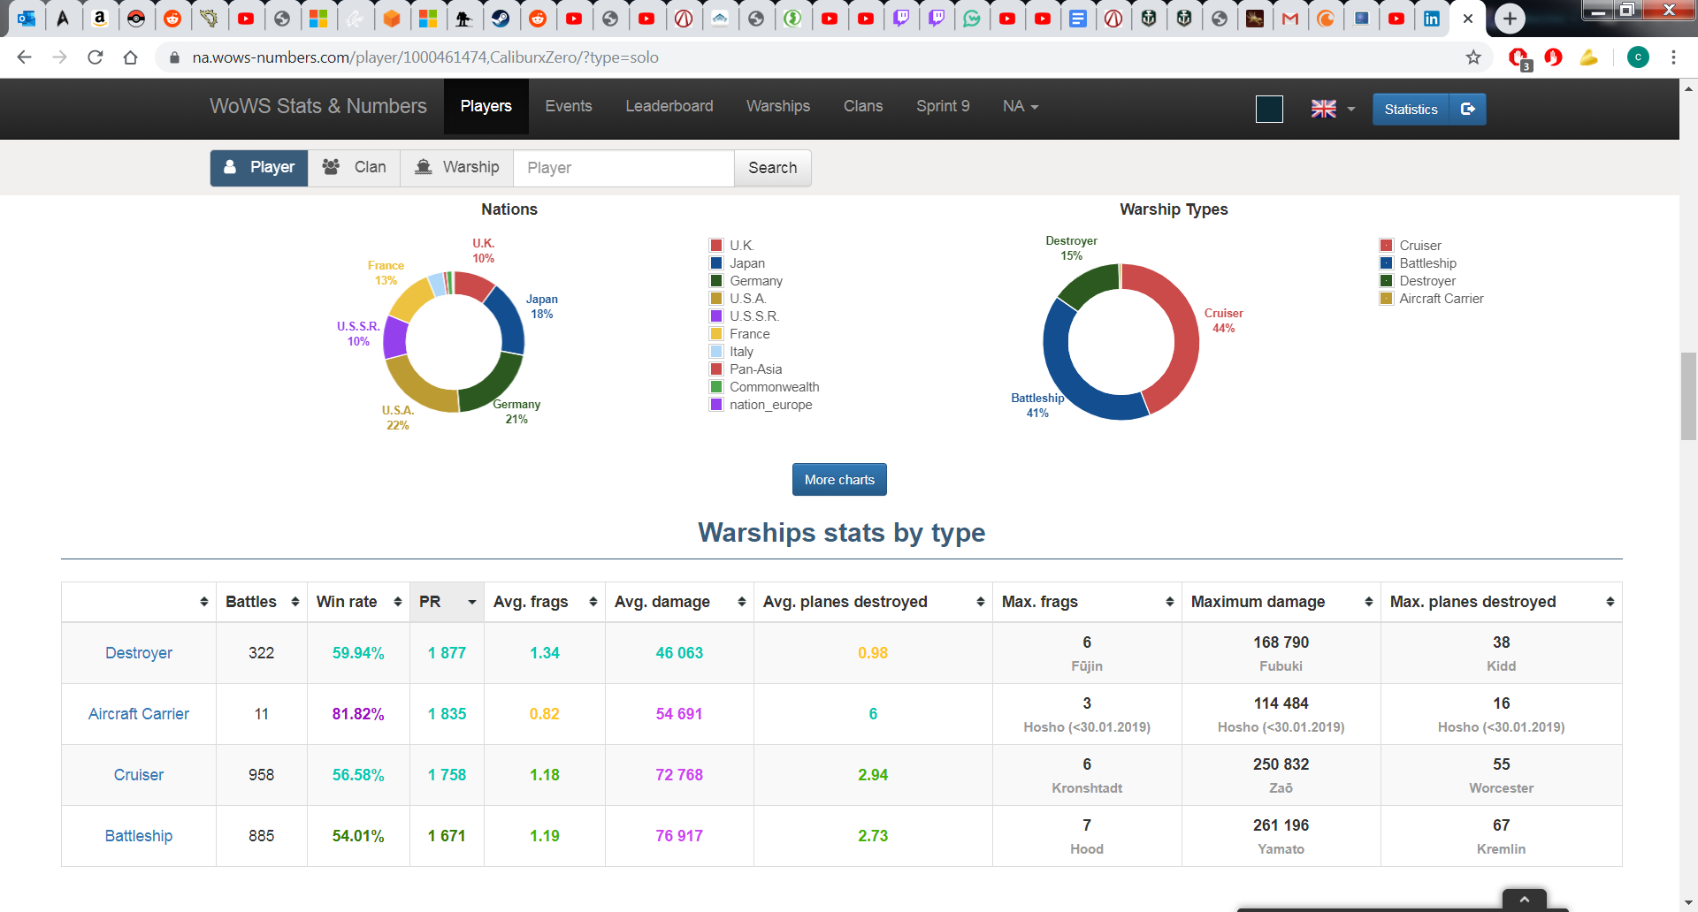
Task: Click the dark theme color square
Action: click(1269, 109)
